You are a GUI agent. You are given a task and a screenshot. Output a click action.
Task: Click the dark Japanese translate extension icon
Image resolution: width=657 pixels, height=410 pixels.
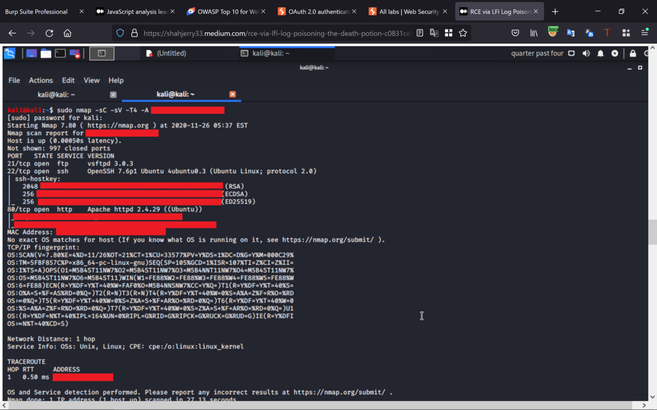(x=589, y=33)
